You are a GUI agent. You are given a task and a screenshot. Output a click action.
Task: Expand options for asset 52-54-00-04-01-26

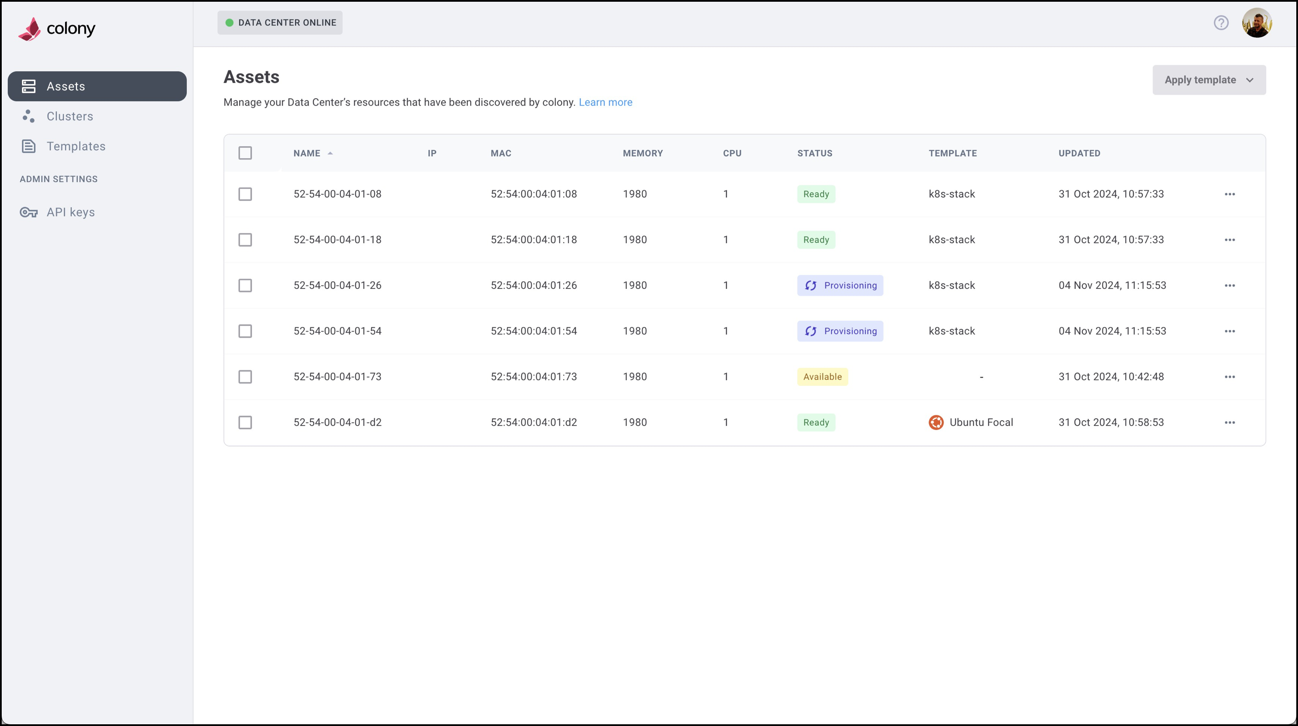point(1230,285)
